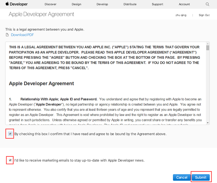Go to the Develop section

pos(102,4)
